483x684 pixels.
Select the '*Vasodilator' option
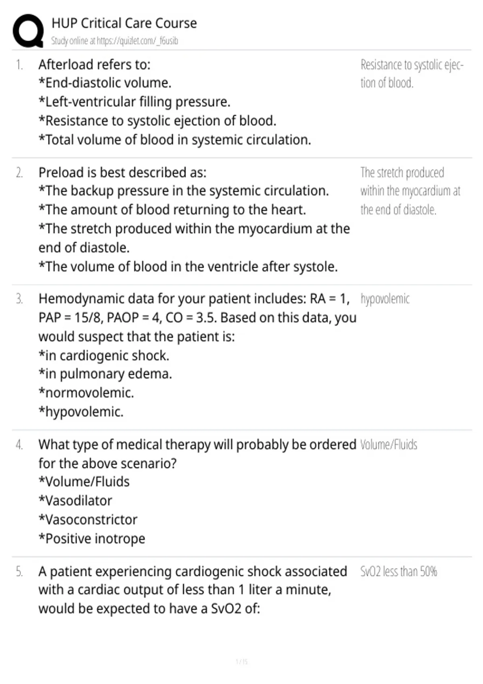(x=75, y=501)
